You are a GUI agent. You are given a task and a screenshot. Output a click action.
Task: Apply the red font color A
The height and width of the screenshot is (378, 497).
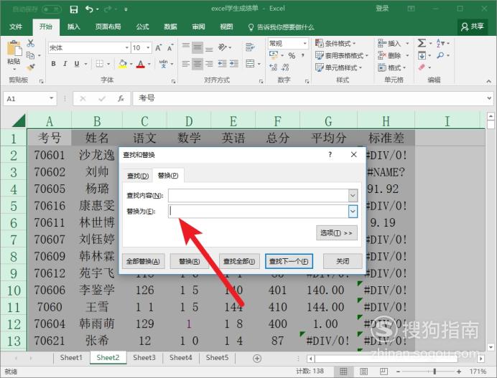(141, 64)
